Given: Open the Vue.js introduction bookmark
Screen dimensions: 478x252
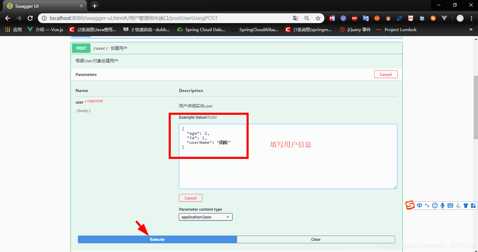Looking at the screenshot, I should click(x=45, y=30).
